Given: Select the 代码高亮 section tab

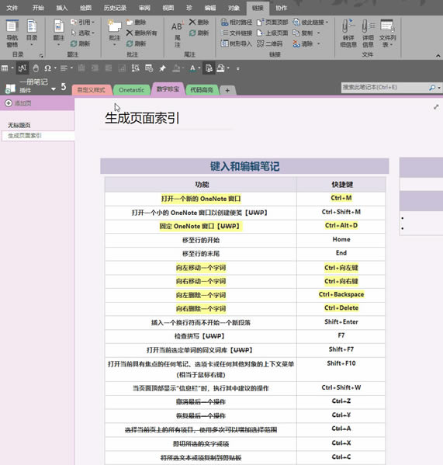Looking at the screenshot, I should 202,90.
